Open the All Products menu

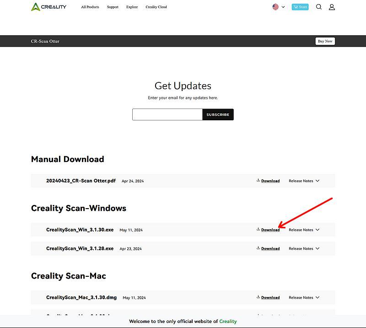coord(90,7)
